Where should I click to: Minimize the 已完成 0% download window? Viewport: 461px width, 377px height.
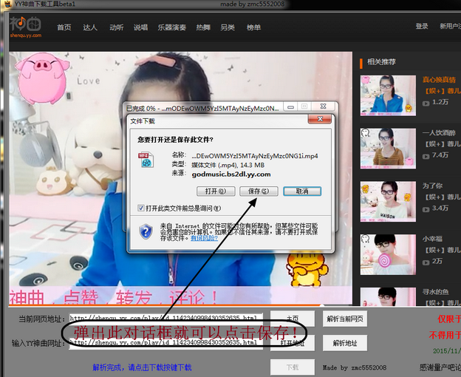pyautogui.click(x=290, y=106)
